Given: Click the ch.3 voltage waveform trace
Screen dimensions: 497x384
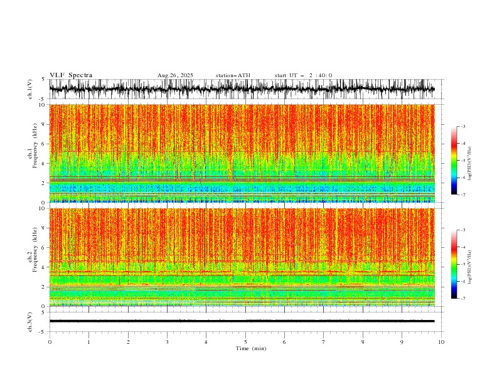Looking at the screenshot, I should (242, 321).
